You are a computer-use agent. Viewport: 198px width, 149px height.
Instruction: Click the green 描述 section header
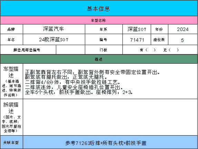tap(99, 59)
